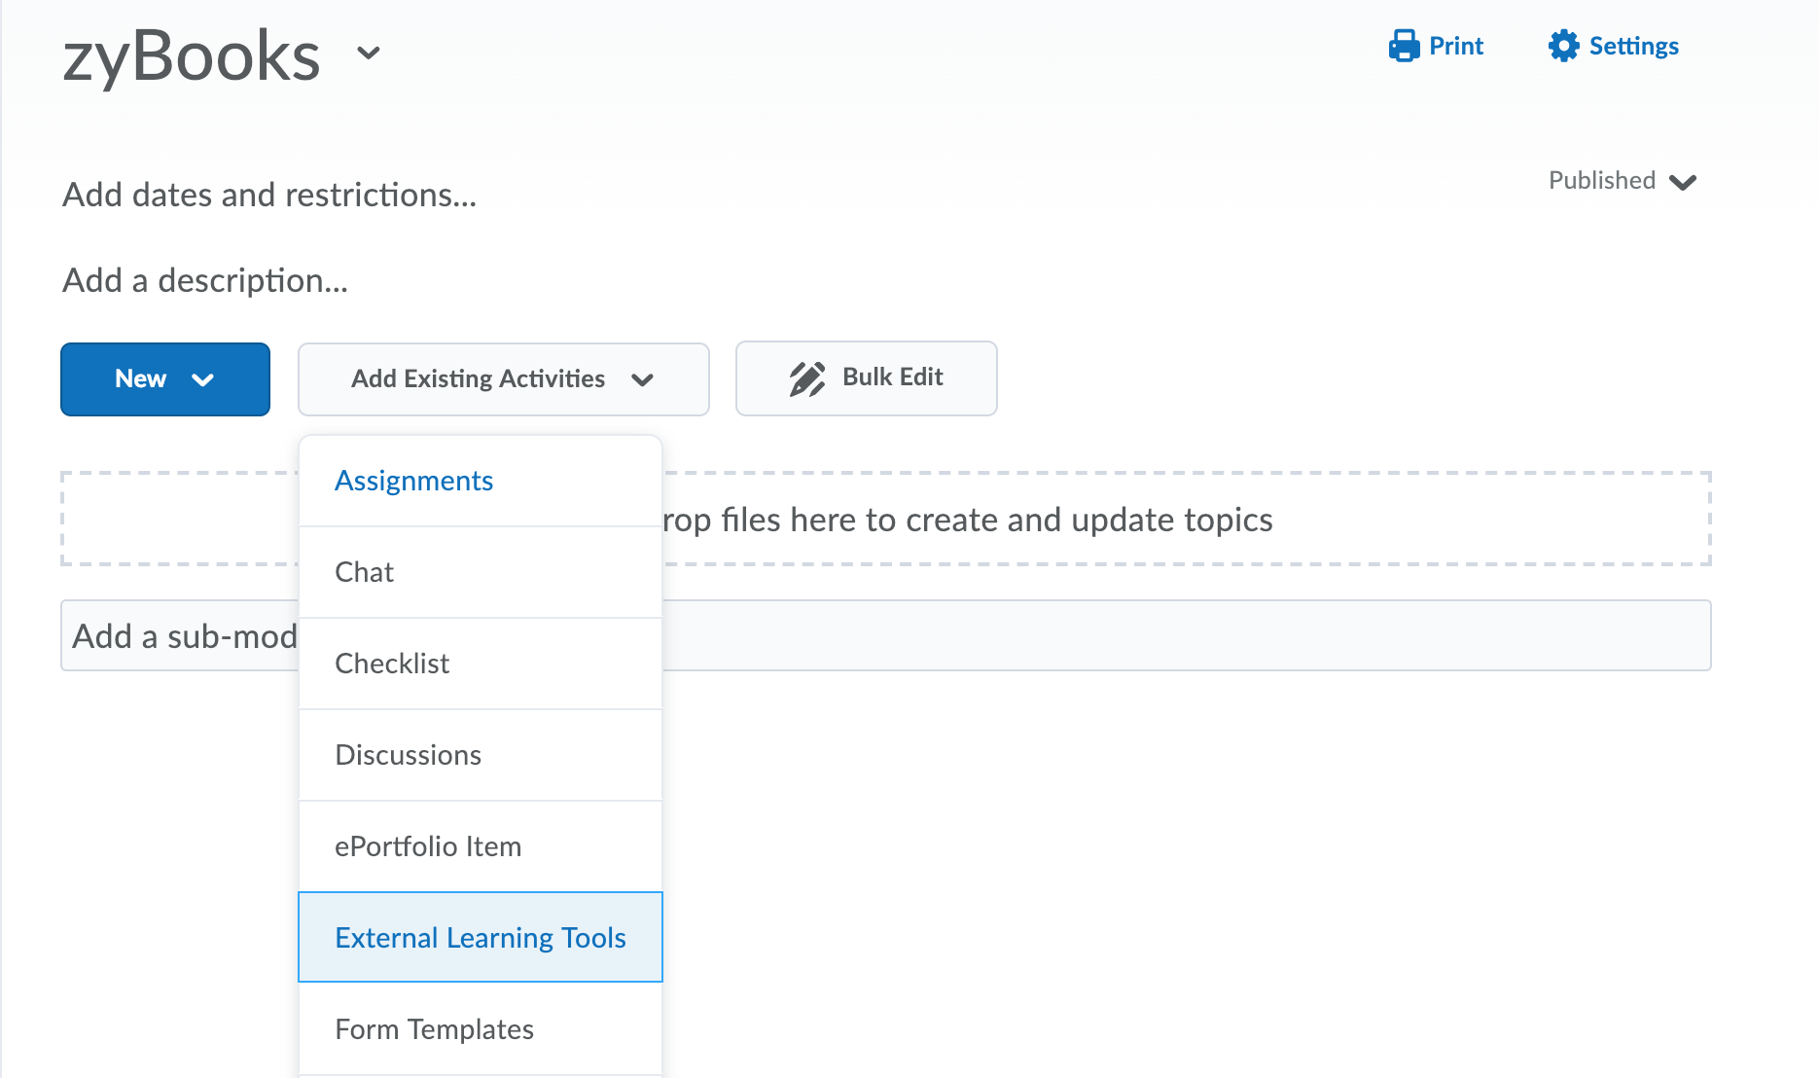Screen dimensions: 1819x1078
Task: Choose Form Templates from the menu
Action: (481, 1029)
